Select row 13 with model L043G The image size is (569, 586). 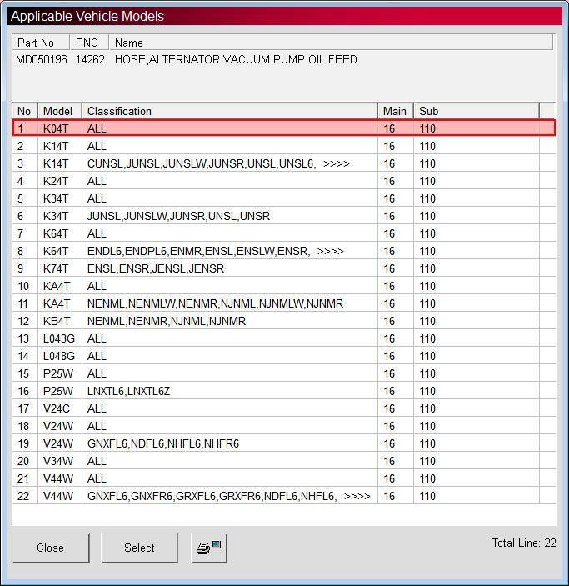(x=284, y=338)
